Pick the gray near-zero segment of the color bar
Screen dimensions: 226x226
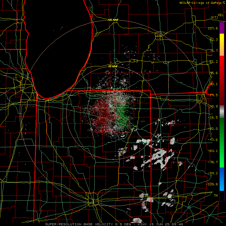tap(222, 112)
